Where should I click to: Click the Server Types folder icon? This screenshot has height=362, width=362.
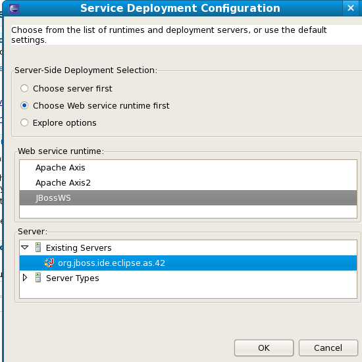click(x=38, y=278)
